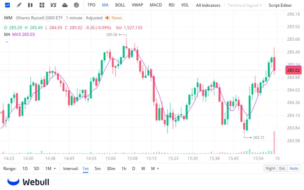Select the 1h interval
This screenshot has width=304, height=190.
point(124,168)
